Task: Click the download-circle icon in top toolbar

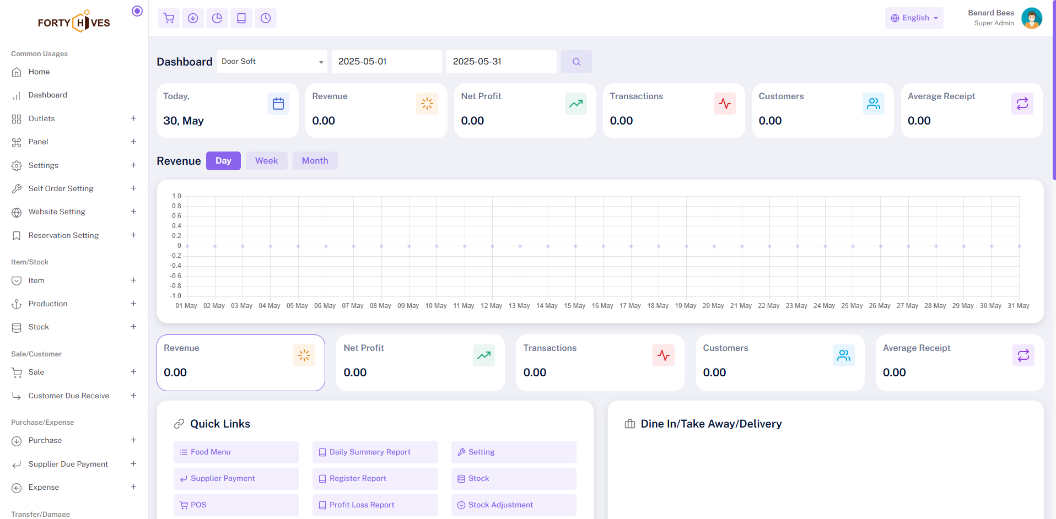Action: pyautogui.click(x=193, y=18)
